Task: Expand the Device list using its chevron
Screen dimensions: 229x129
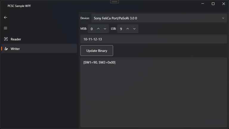Action: tap(223, 18)
